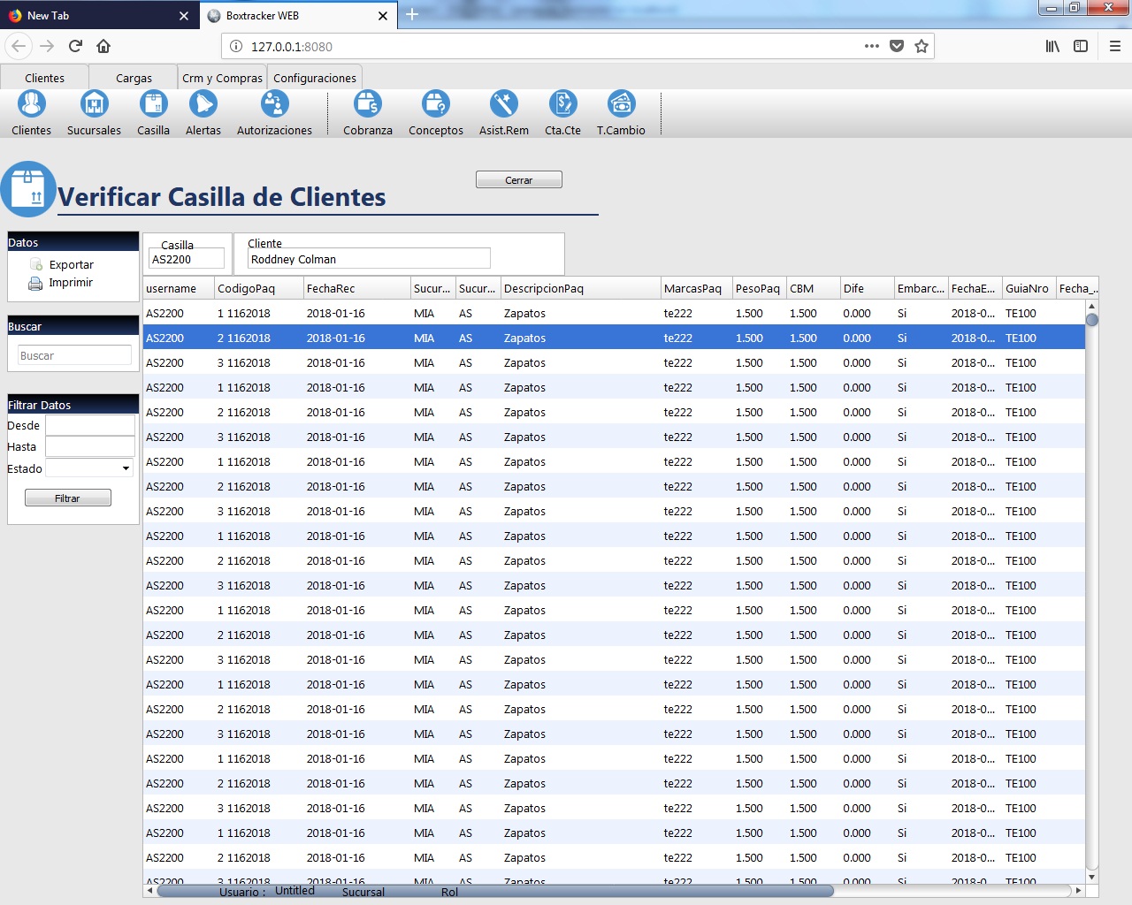This screenshot has width=1132, height=905.
Task: Click the Sucursales building icon
Action: pyautogui.click(x=94, y=105)
